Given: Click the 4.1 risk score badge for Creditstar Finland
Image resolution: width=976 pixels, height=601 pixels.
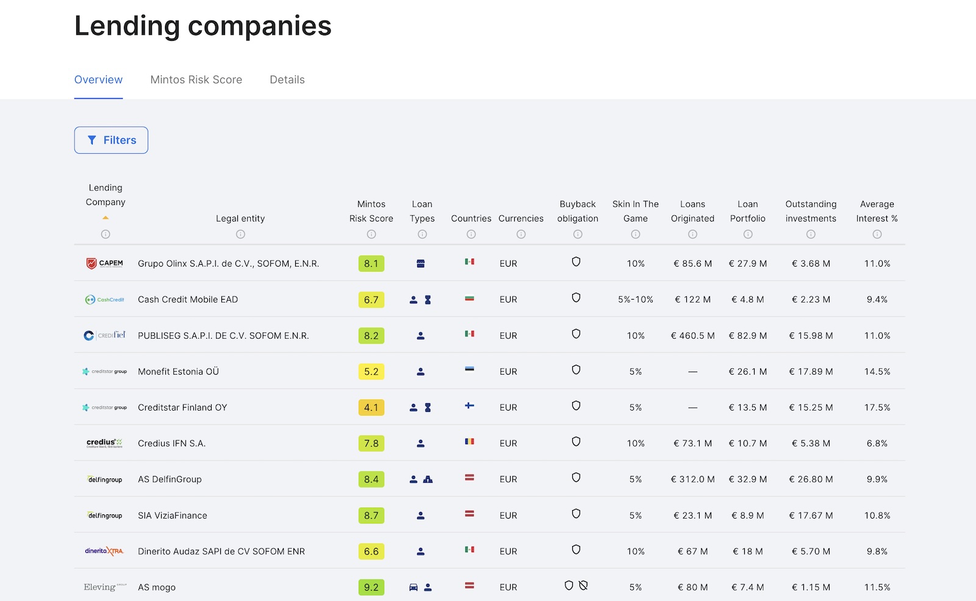Looking at the screenshot, I should coord(371,408).
